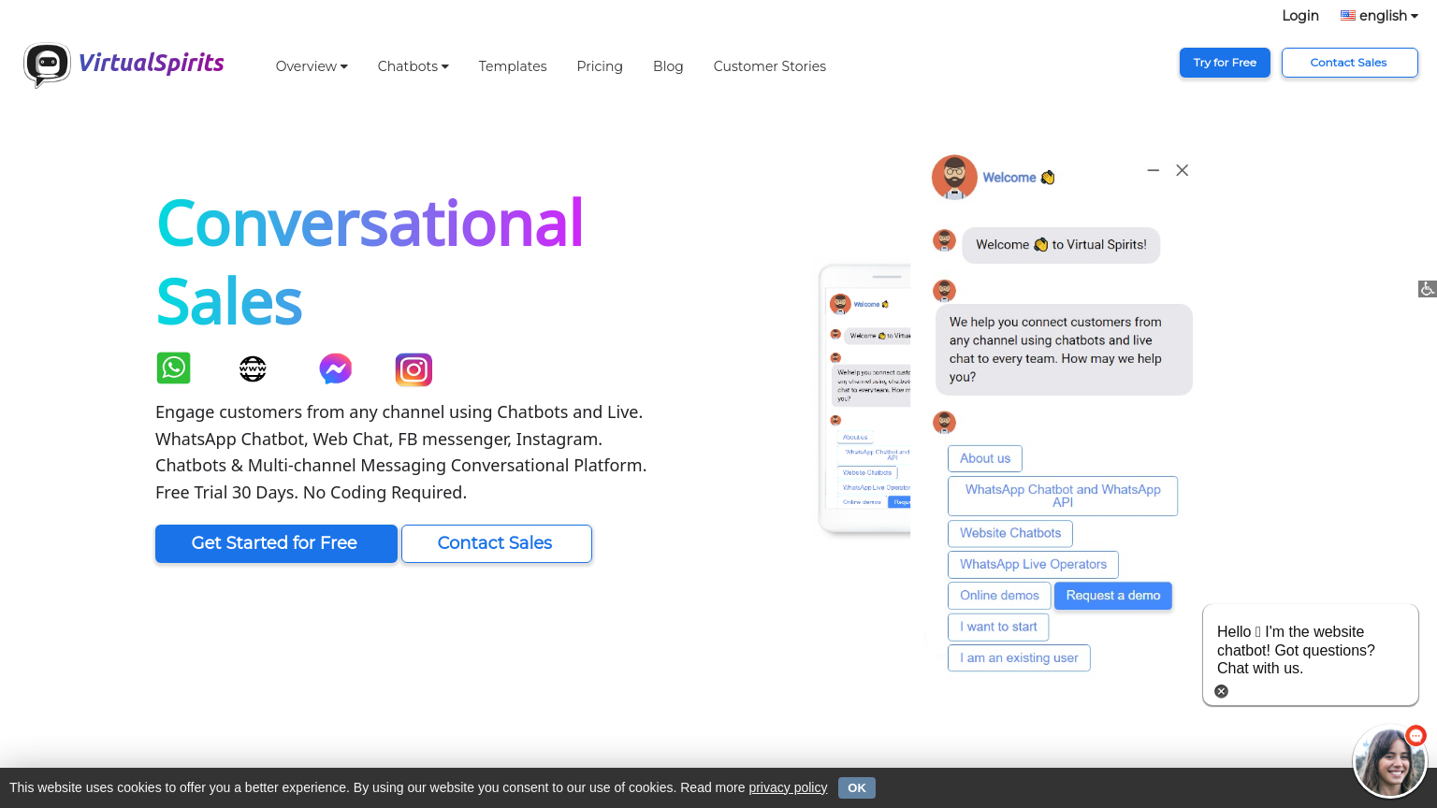Image resolution: width=1437 pixels, height=808 pixels.
Task: Expand the Overview dropdown menu
Action: [x=312, y=66]
